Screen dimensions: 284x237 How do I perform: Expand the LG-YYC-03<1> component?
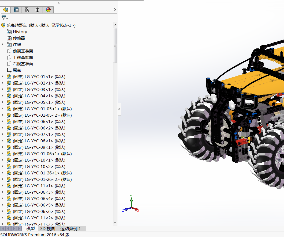[2, 89]
